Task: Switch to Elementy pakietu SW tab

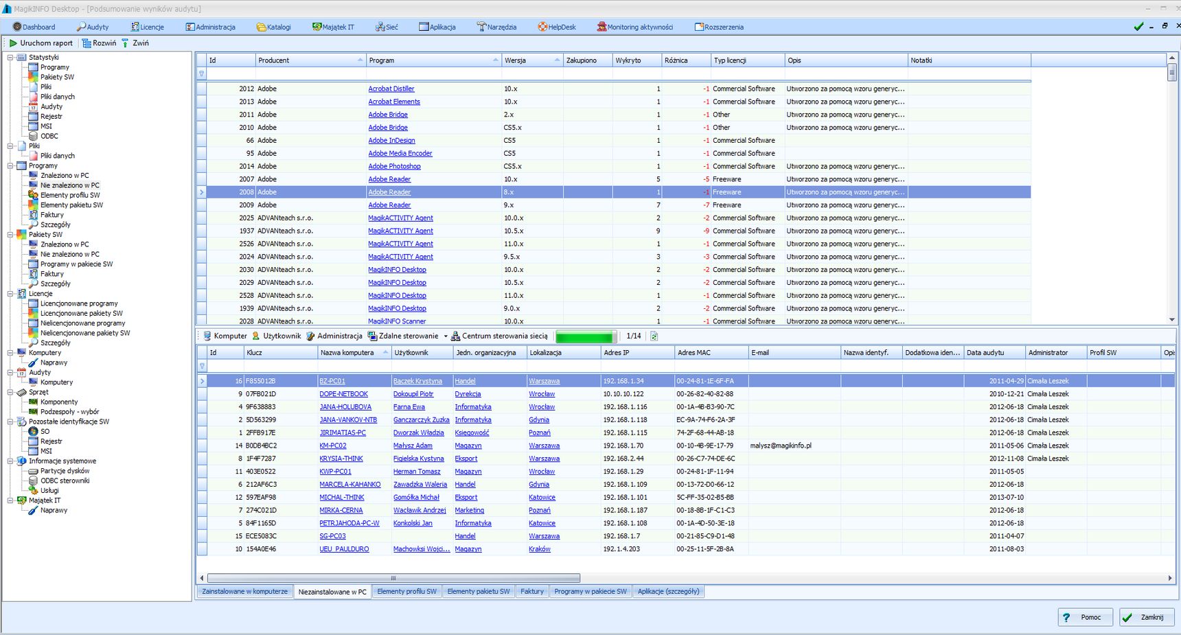Action: 479,591
